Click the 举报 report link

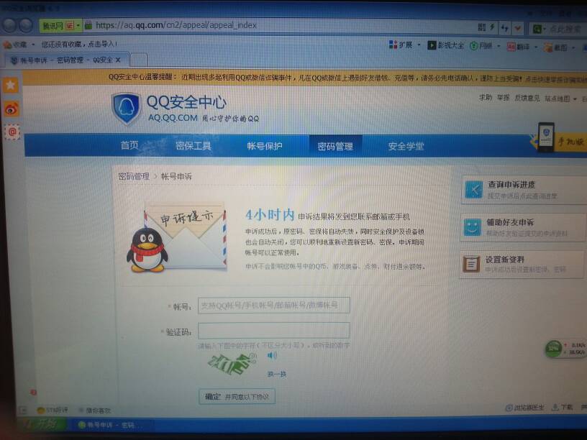[504, 98]
